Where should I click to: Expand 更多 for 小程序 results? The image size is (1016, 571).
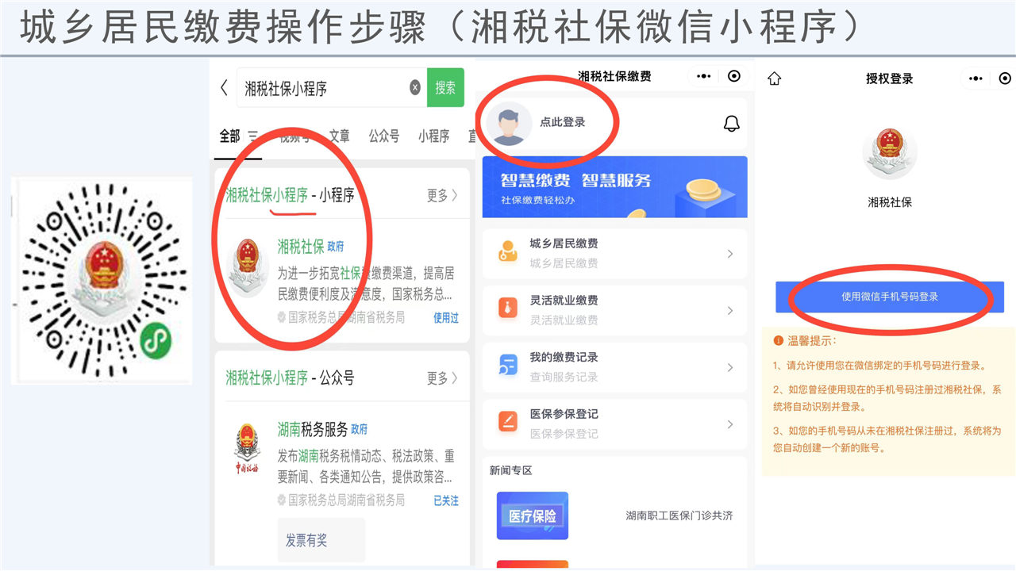[441, 196]
